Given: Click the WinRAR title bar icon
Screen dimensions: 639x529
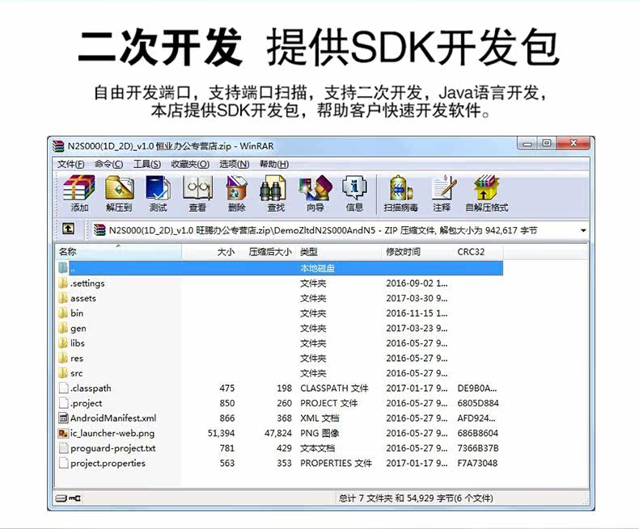Looking at the screenshot, I should pyautogui.click(x=59, y=146).
